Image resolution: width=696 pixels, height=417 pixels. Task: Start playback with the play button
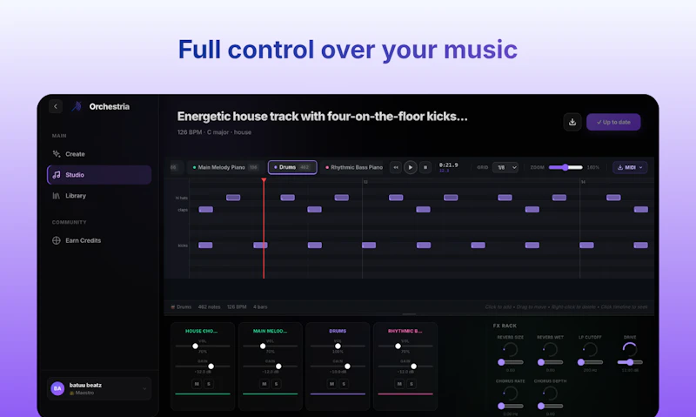(x=410, y=167)
